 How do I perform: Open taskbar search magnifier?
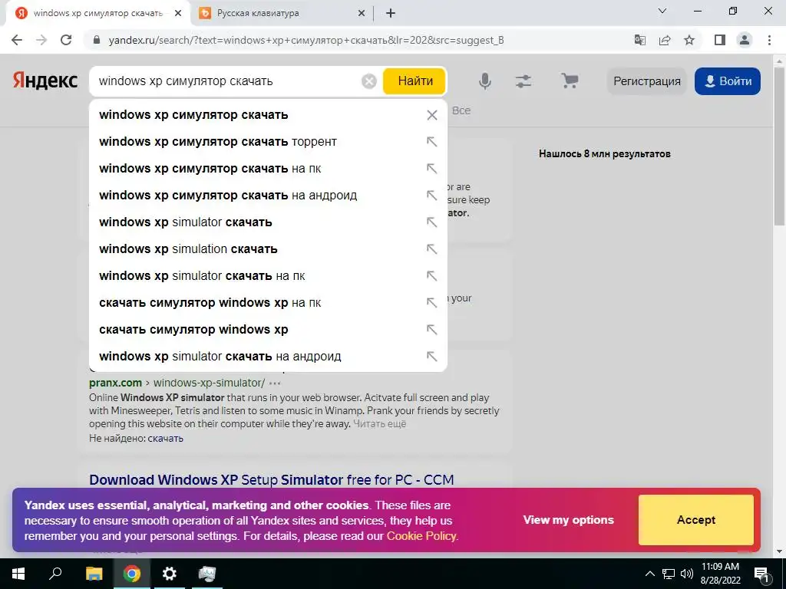pos(55,574)
